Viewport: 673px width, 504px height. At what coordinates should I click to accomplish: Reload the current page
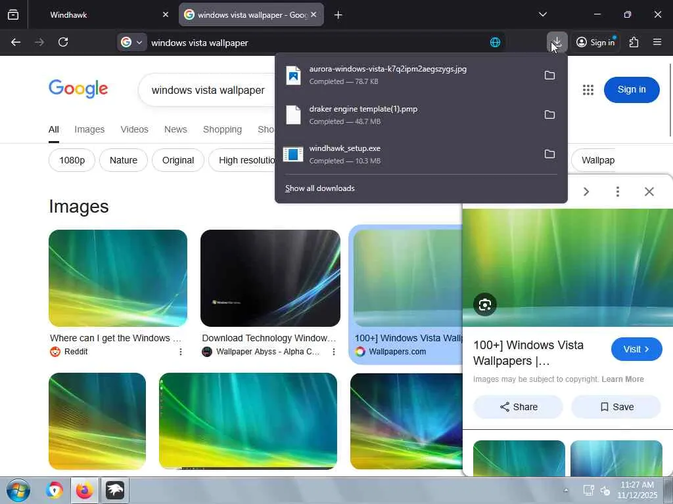click(63, 42)
